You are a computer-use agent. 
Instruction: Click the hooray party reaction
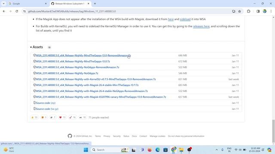53,118
